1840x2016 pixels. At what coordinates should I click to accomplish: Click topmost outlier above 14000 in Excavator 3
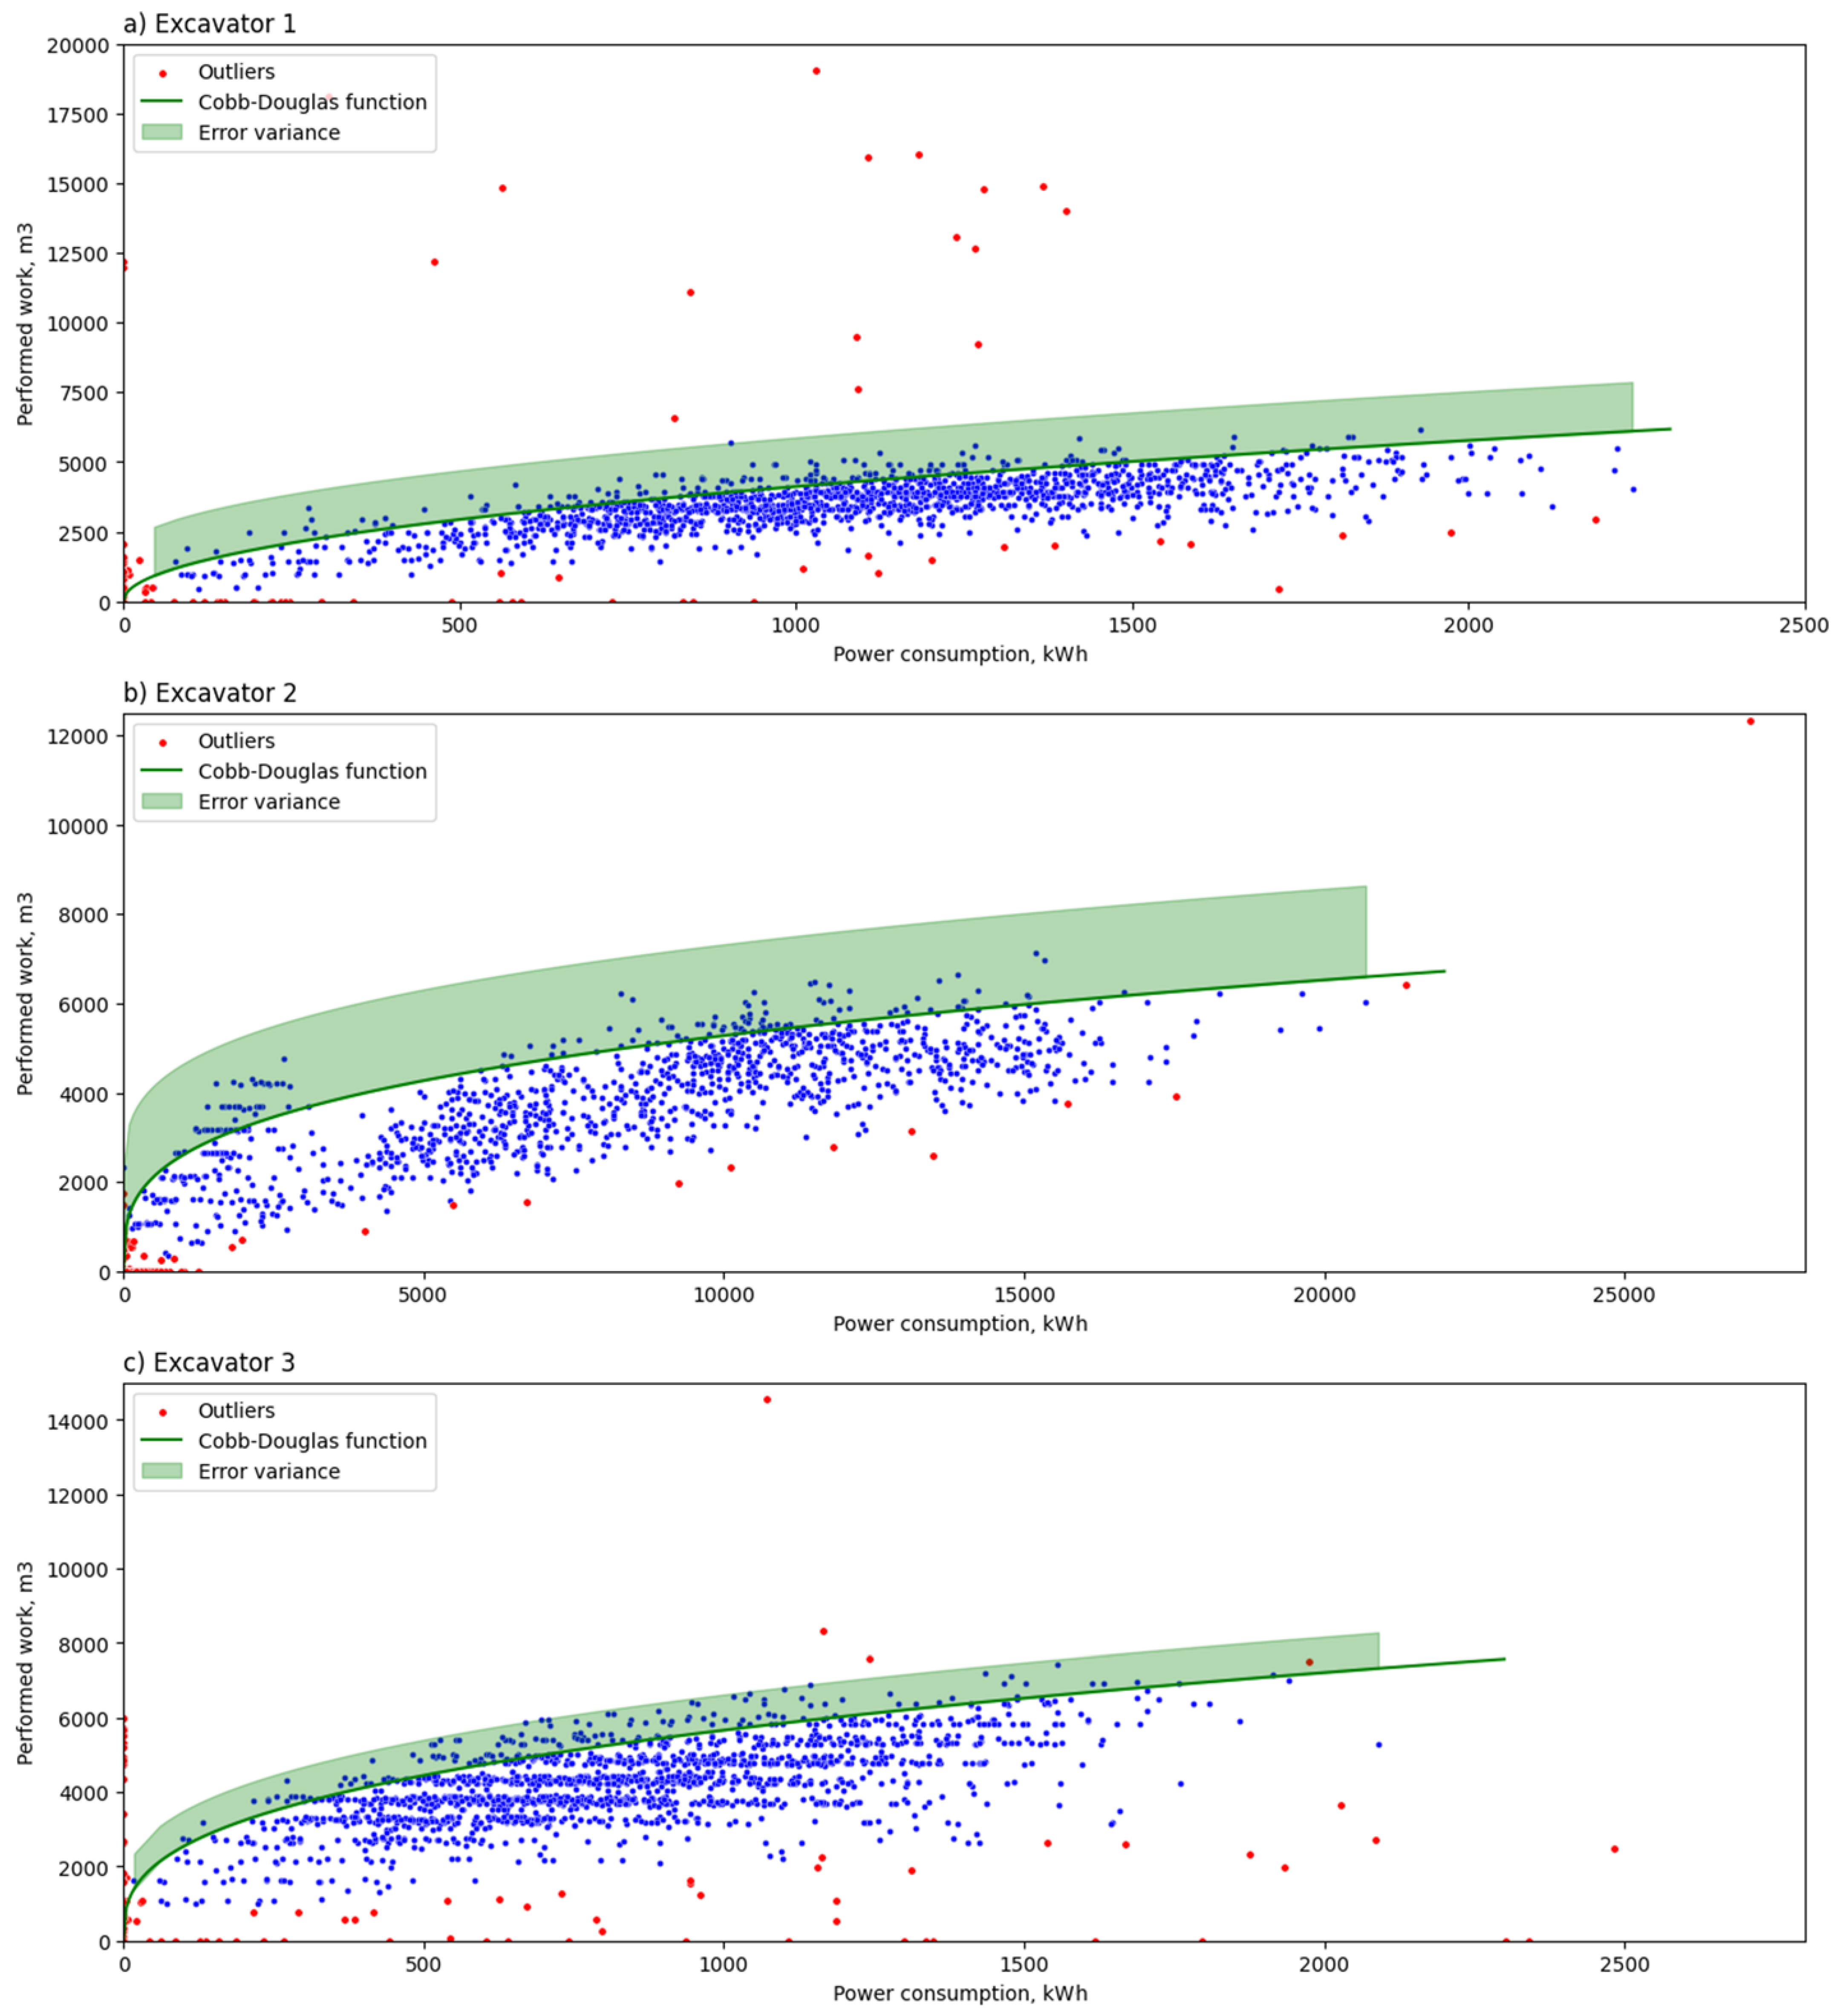(767, 1400)
